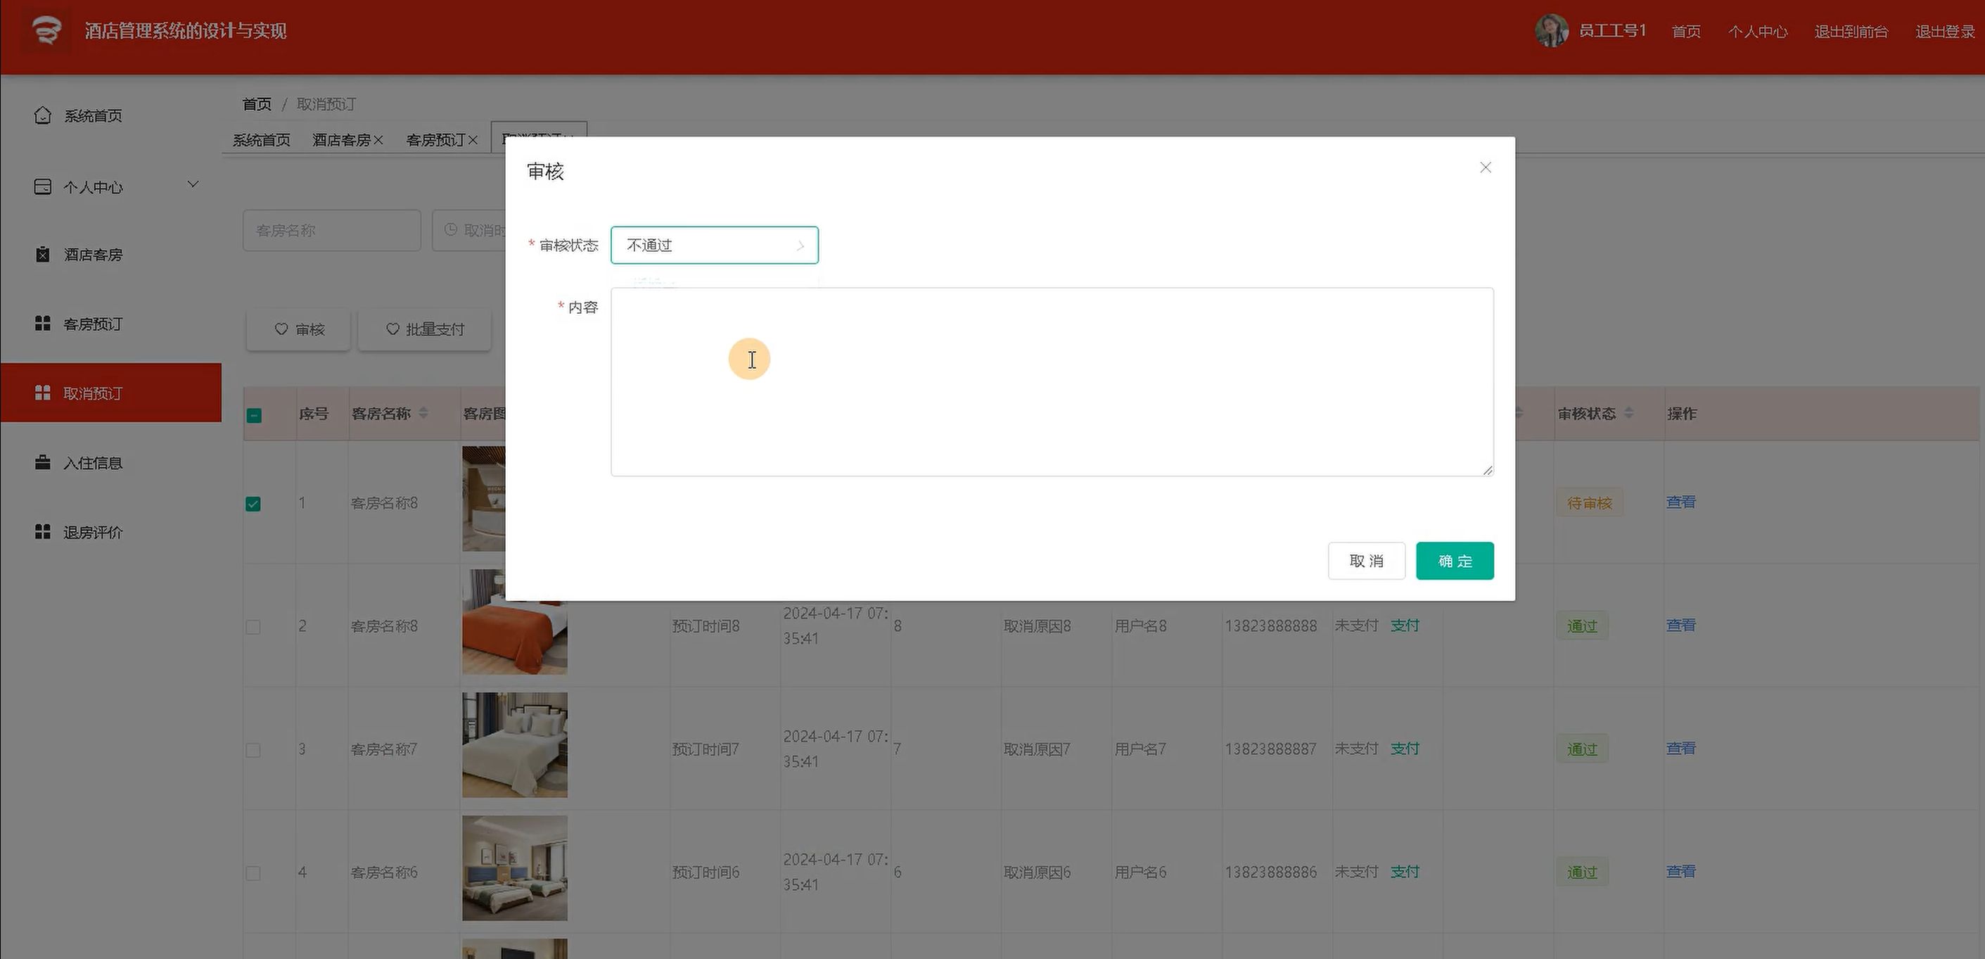Click the orange bed room thumbnail
Viewport: 1985px width, 959px height.
click(x=515, y=622)
